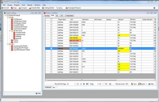Click the Go button for page navigation
Image resolution: width=159 pixels, height=102 pixels.
click(110, 84)
